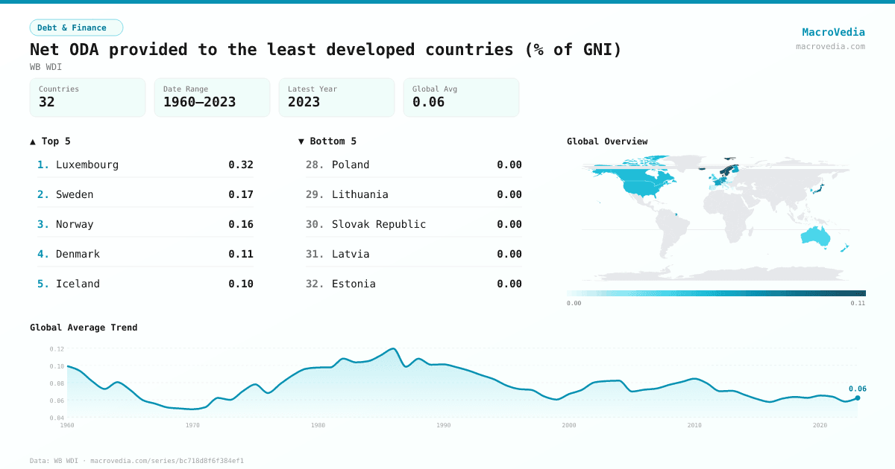Click Sweden's value 0.17
The width and height of the screenshot is (895, 469).
[x=241, y=194]
